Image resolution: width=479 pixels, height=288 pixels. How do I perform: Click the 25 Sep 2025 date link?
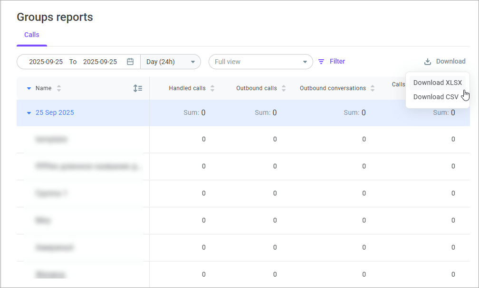(x=55, y=113)
